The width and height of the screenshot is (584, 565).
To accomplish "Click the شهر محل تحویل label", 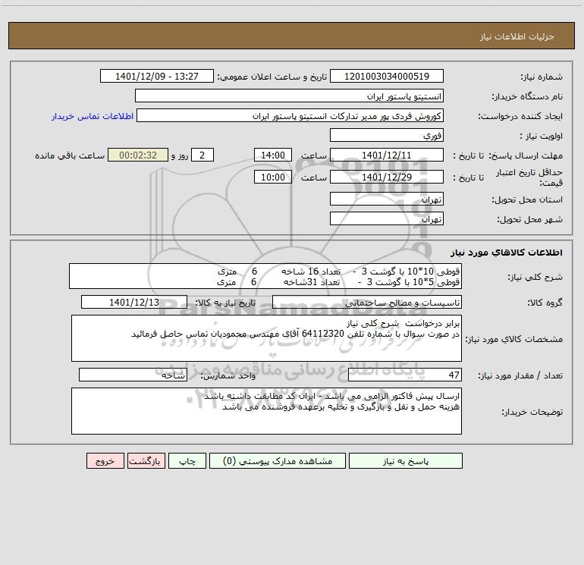I will coord(529,220).
